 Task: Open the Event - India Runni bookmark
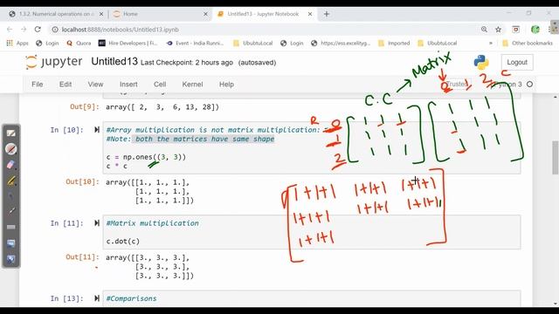click(195, 43)
